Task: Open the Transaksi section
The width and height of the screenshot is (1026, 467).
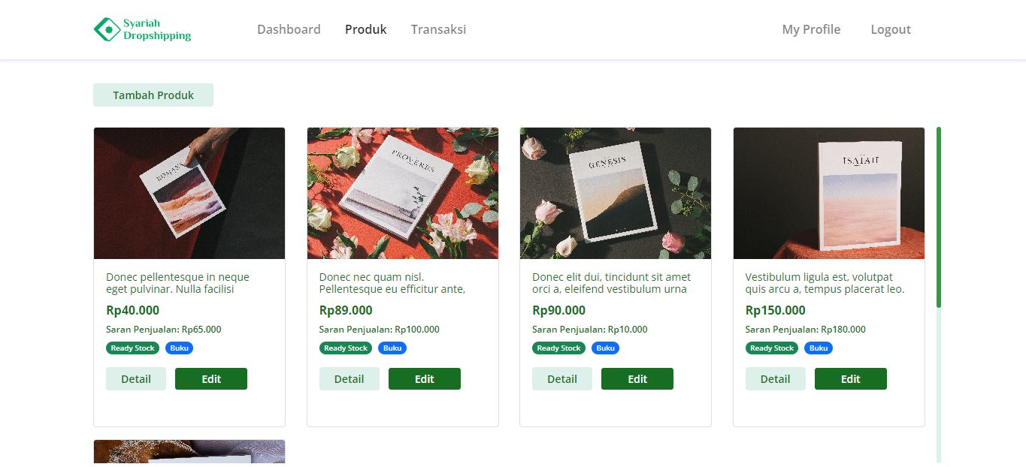Action: point(438,29)
